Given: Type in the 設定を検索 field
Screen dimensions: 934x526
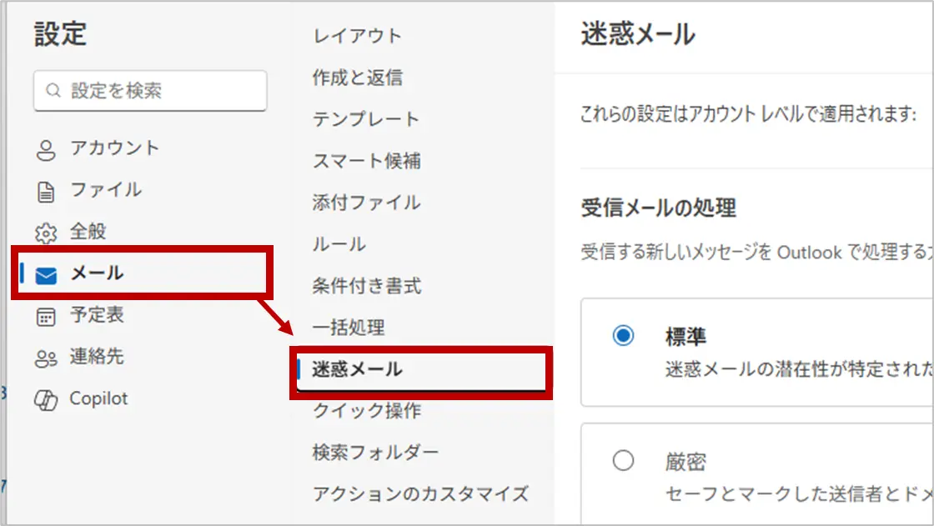Looking at the screenshot, I should 158,91.
